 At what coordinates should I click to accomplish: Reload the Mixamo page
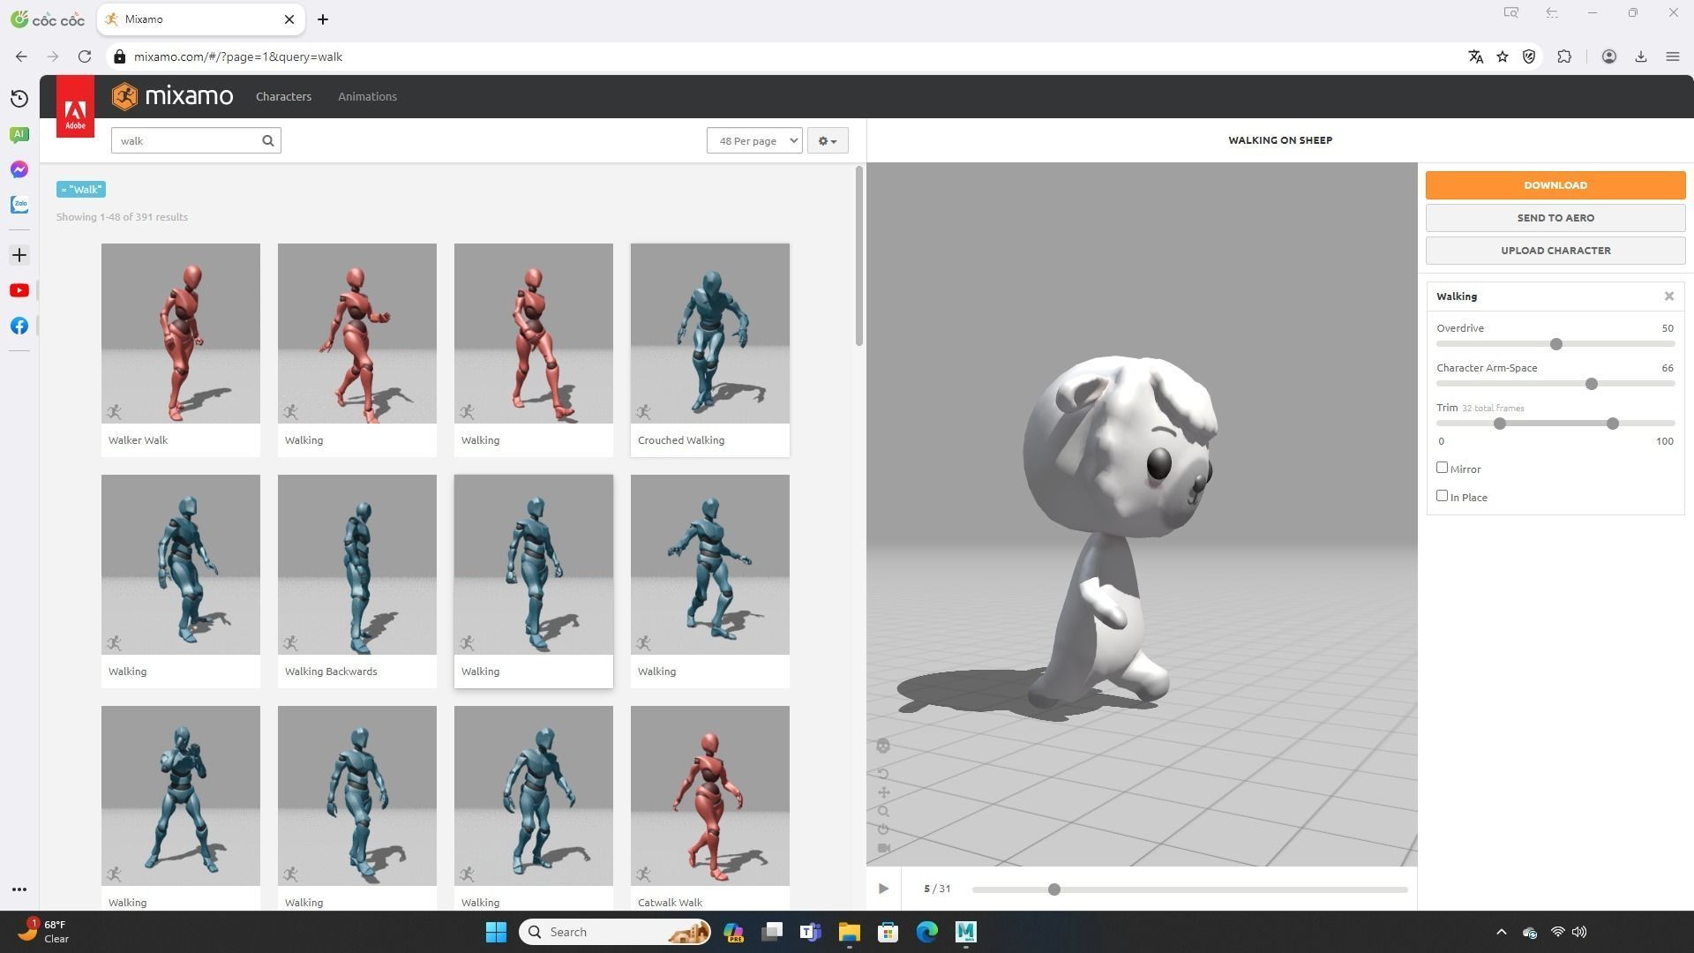(x=85, y=56)
